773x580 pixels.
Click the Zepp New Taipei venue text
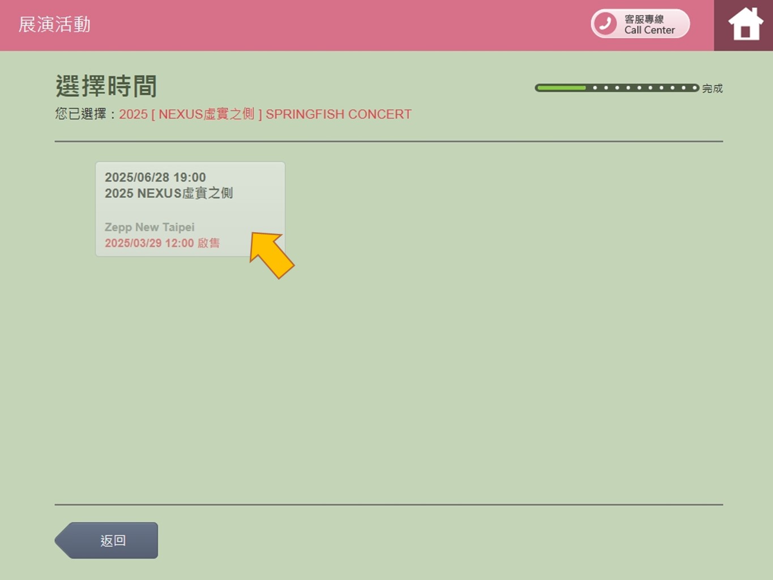[x=150, y=227]
